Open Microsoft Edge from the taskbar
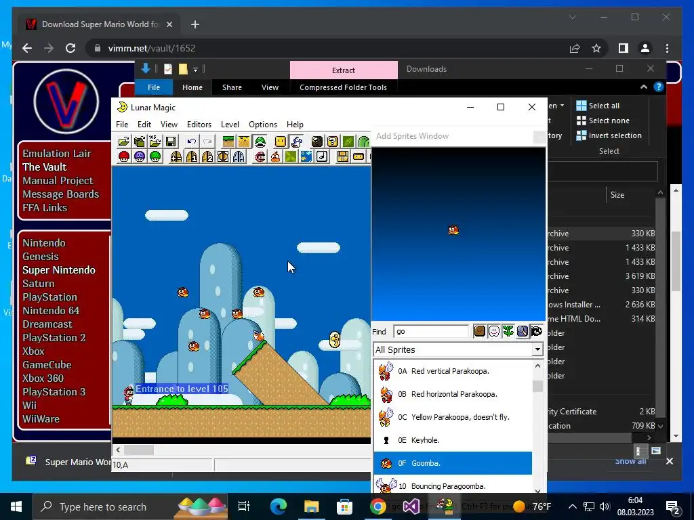This screenshot has height=520, width=694. click(279, 506)
